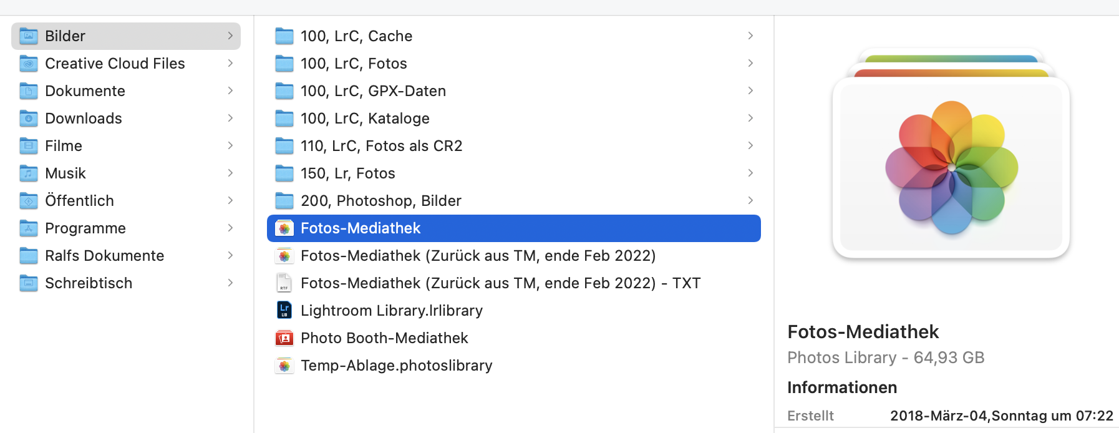The width and height of the screenshot is (1119, 433).
Task: Click the Musik folder icon
Action: [x=29, y=173]
